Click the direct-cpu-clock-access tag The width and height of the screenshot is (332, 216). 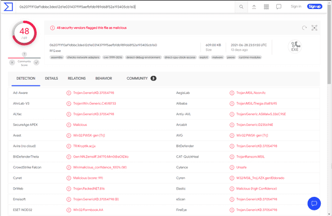(x=180, y=57)
